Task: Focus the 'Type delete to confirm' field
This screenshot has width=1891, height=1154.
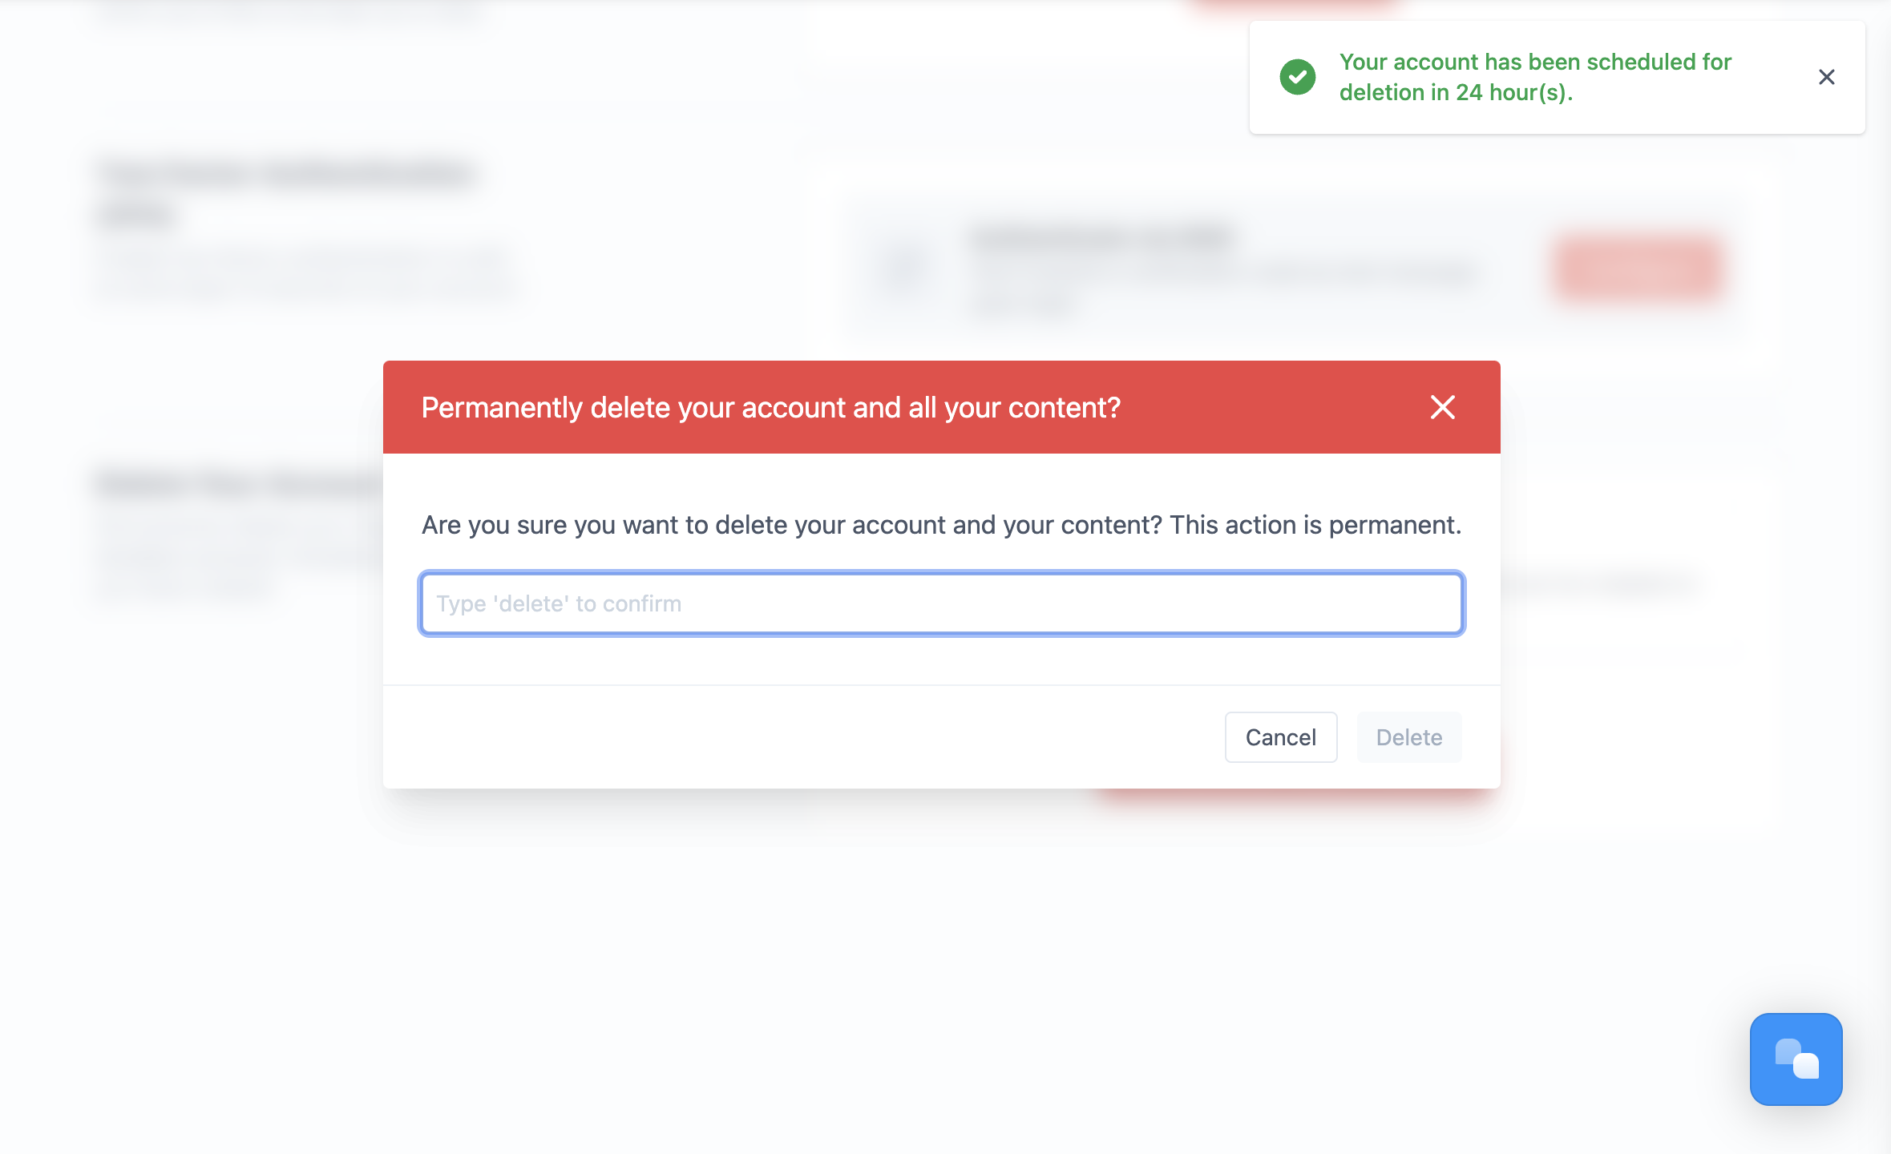Action: tap(941, 603)
